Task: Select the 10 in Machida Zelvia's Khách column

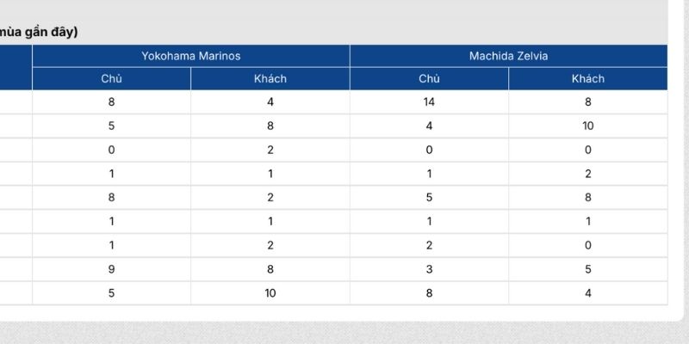Action: pos(588,126)
